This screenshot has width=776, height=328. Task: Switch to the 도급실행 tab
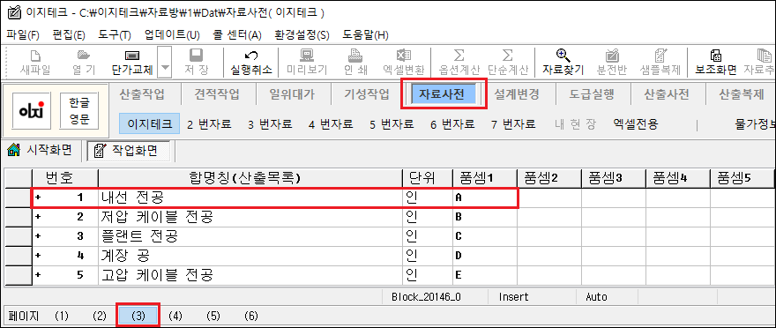click(592, 94)
